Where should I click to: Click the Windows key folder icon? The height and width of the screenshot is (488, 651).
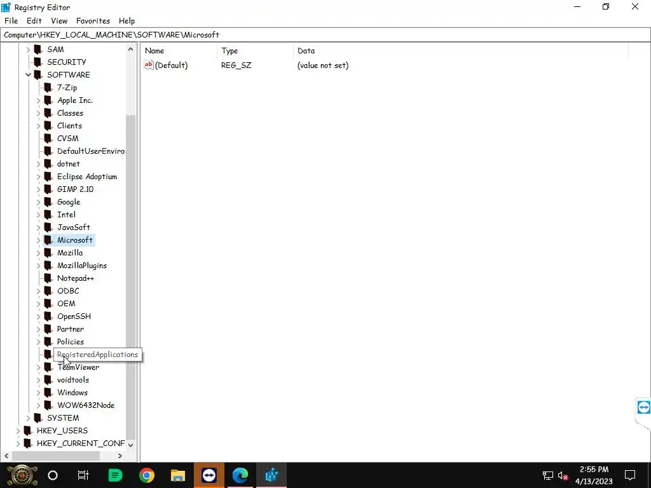point(48,393)
